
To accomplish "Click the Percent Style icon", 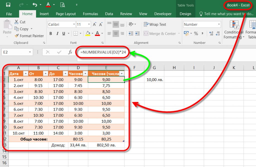I will [x=196, y=33].
